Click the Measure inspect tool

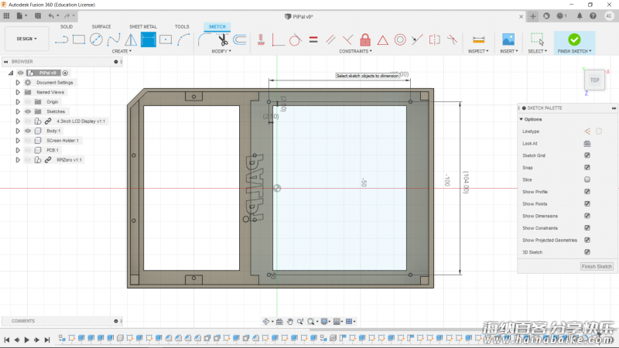point(478,39)
